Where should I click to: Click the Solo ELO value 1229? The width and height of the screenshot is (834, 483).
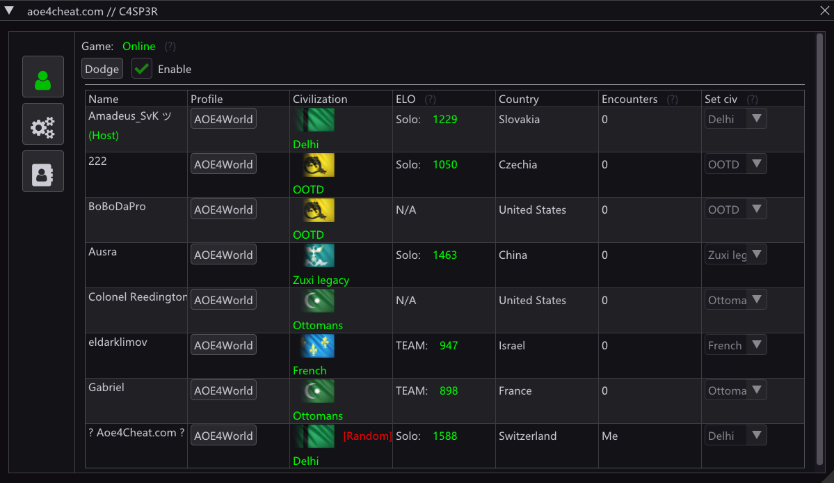(x=445, y=119)
